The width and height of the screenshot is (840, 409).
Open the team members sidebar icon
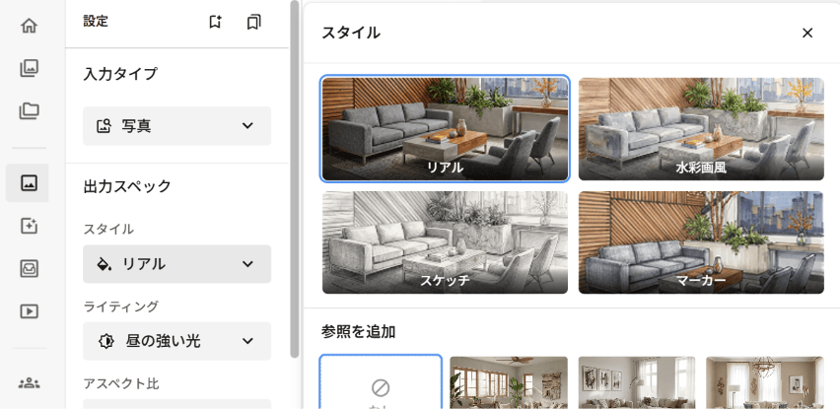coord(29,383)
